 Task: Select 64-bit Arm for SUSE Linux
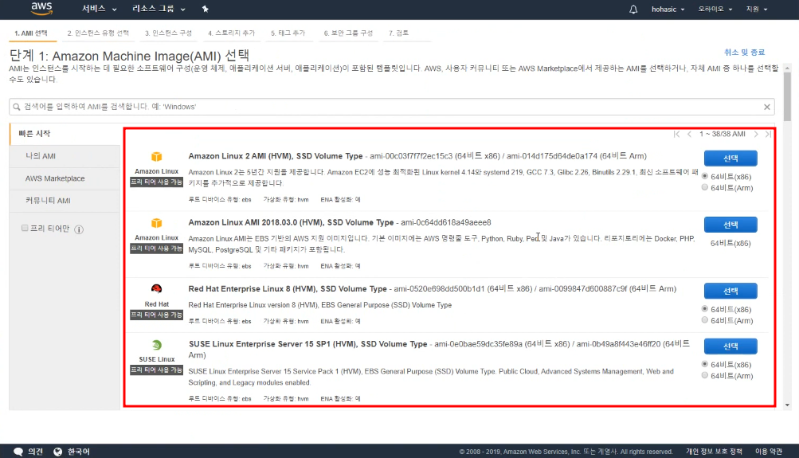[705, 375]
